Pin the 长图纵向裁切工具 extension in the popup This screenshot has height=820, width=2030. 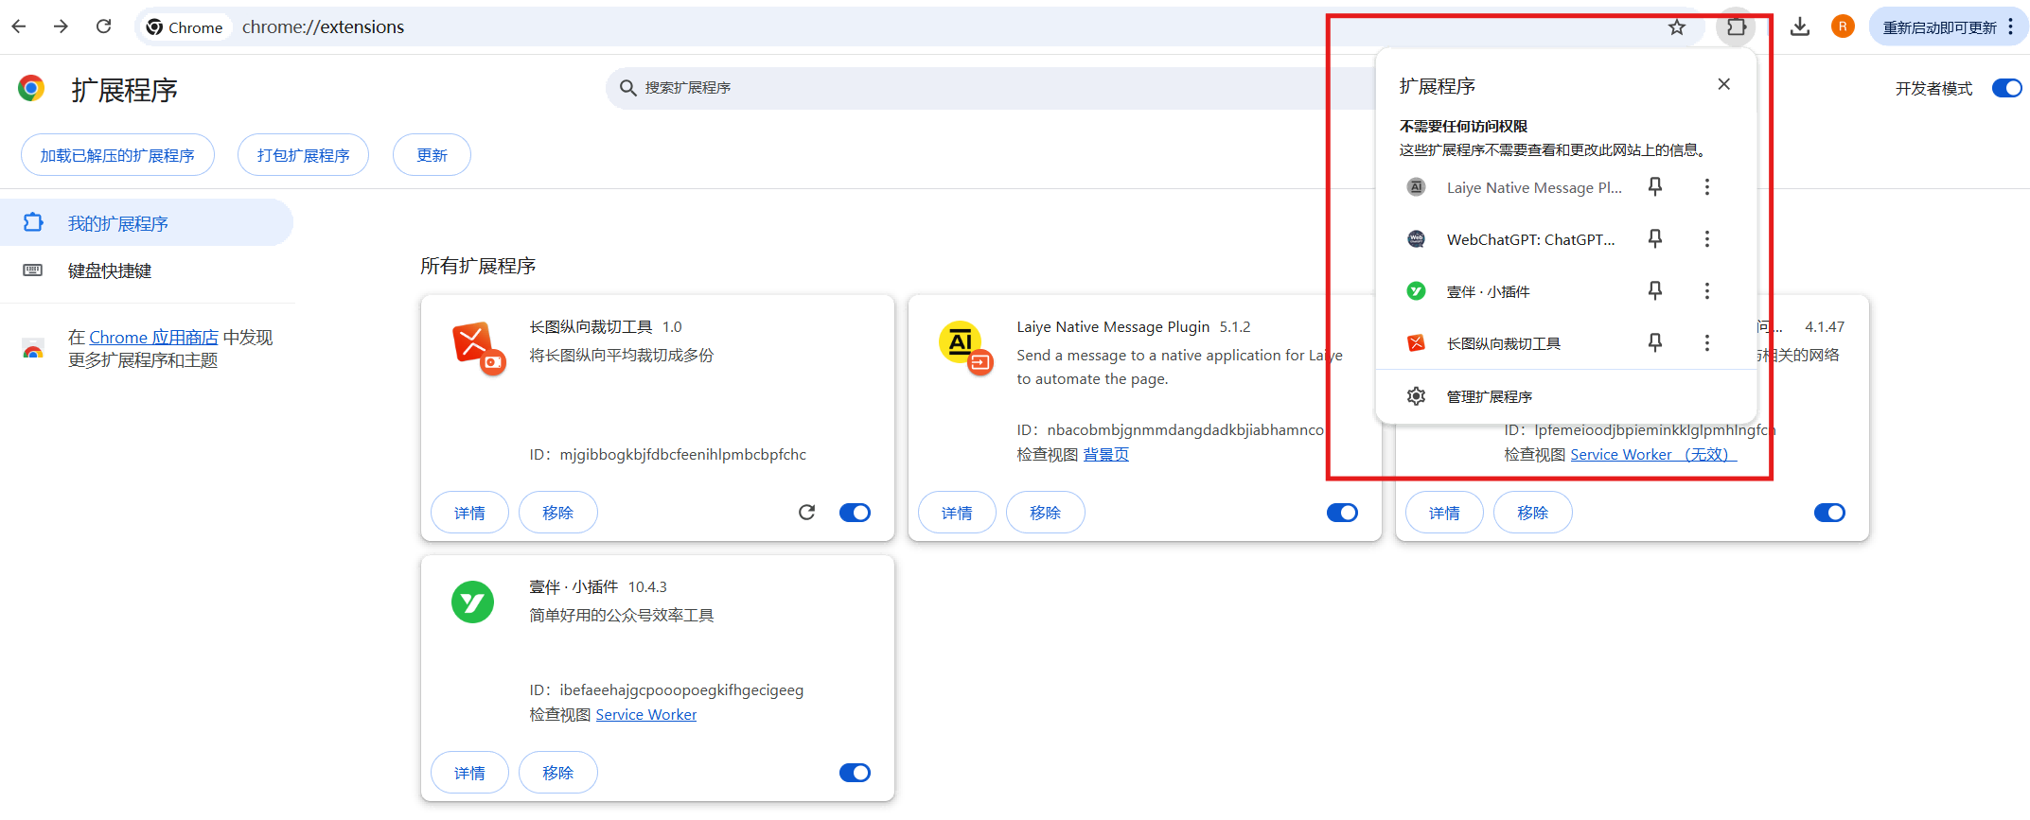[x=1655, y=343]
